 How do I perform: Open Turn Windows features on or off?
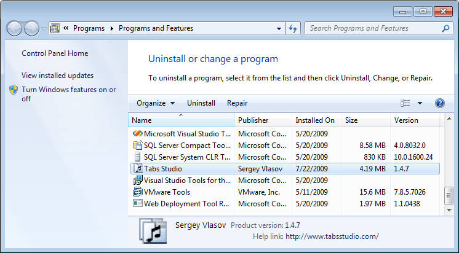coord(68,94)
